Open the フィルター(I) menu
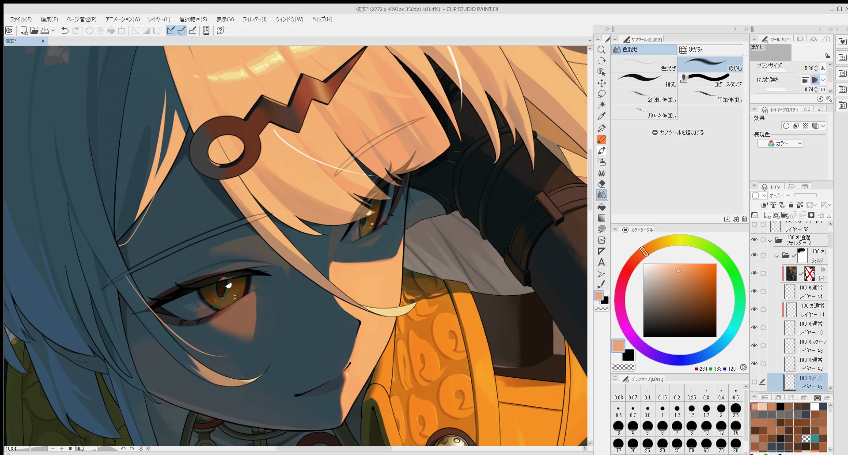 pos(254,19)
